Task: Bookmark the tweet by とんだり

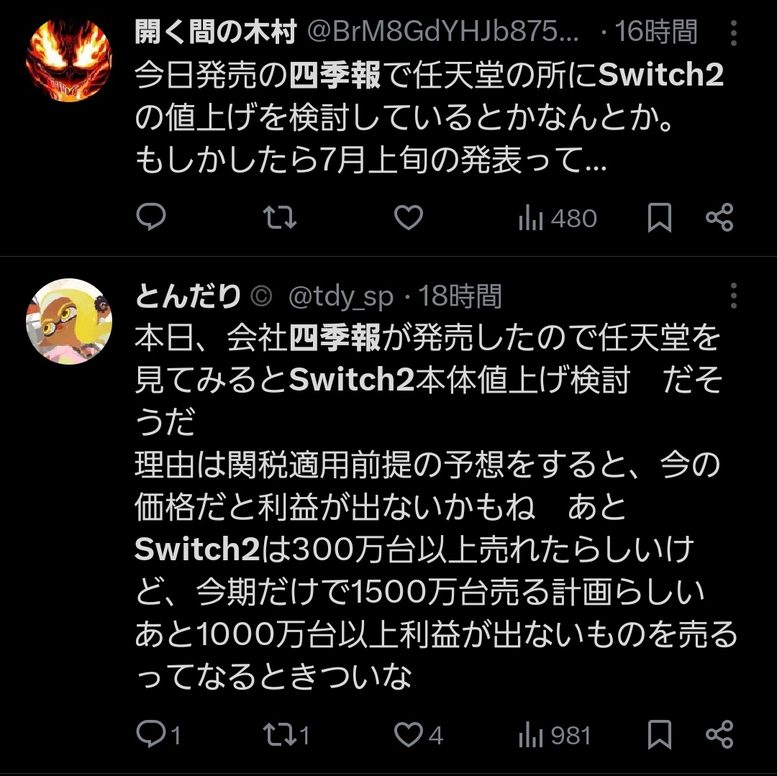Action: [660, 734]
